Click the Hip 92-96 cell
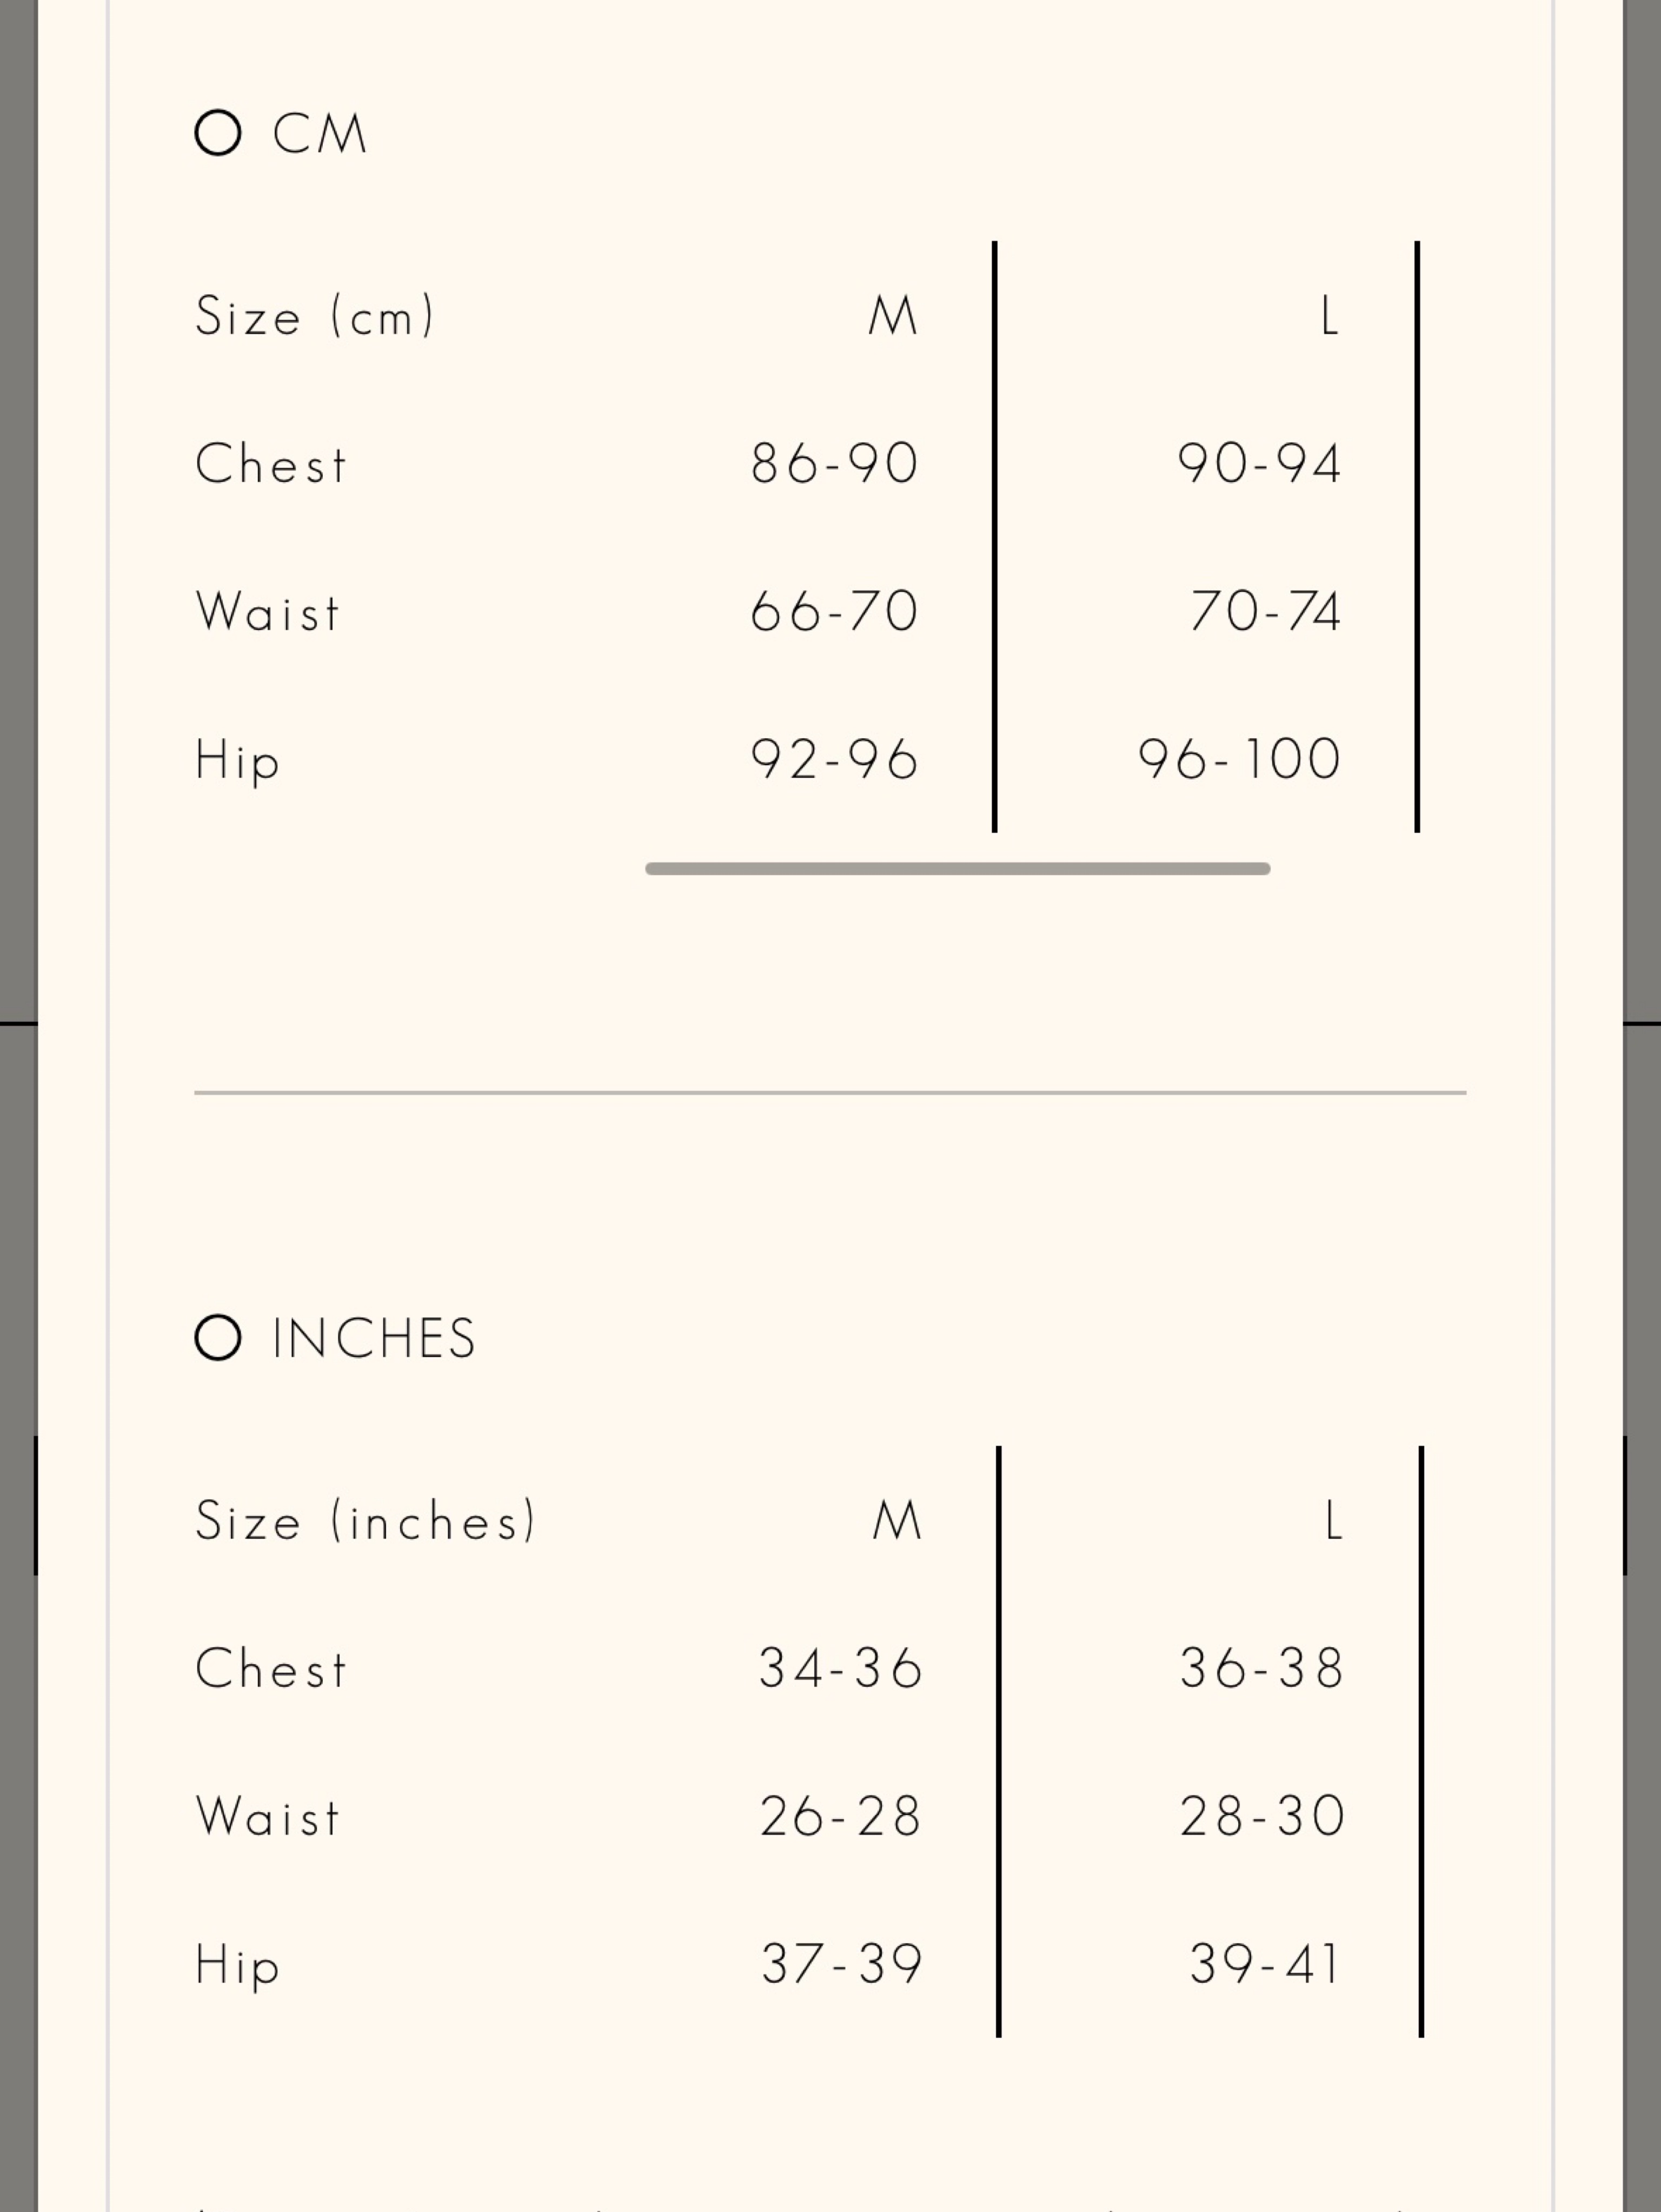 click(834, 759)
